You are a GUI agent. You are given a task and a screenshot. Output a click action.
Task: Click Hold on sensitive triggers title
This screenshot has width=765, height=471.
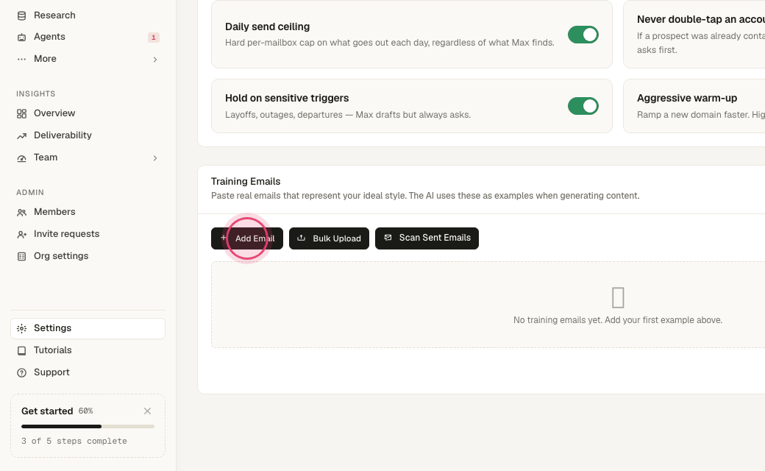[x=287, y=98]
